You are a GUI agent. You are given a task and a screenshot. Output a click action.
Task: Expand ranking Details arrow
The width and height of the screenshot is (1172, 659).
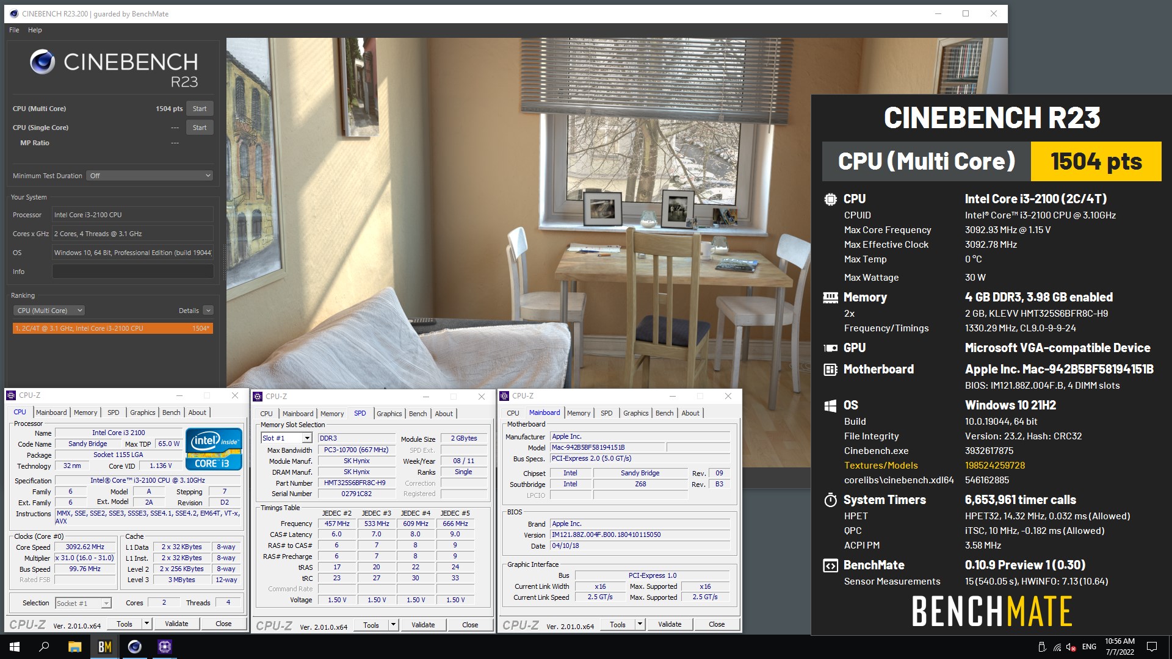tap(208, 311)
